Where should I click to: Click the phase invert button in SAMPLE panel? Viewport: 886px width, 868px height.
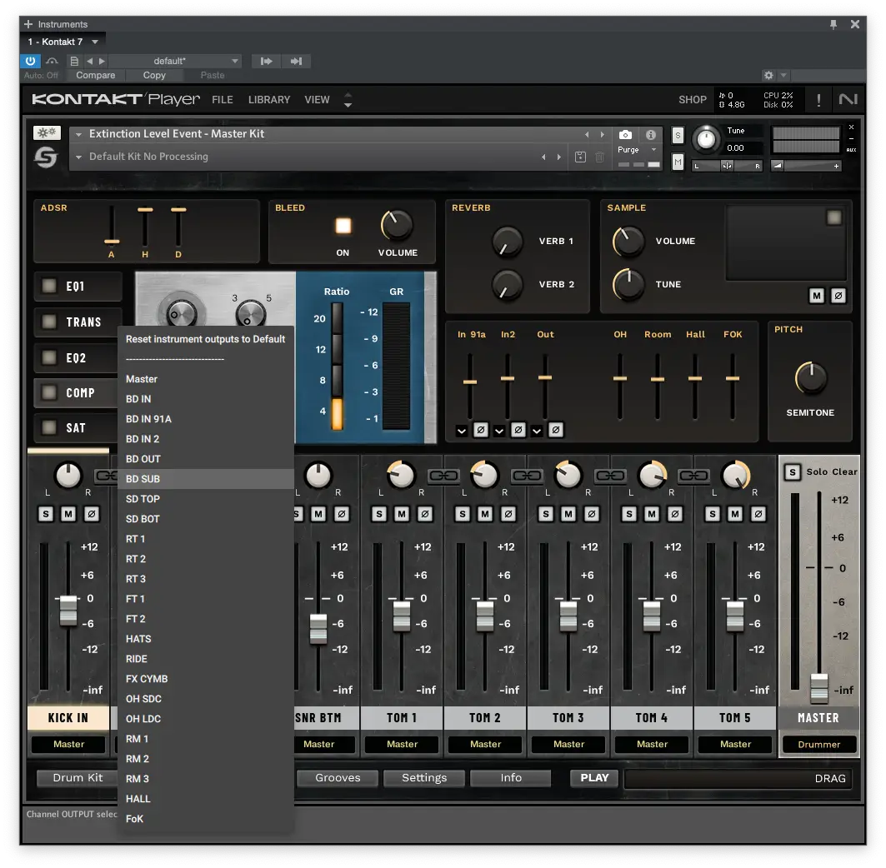coord(838,296)
